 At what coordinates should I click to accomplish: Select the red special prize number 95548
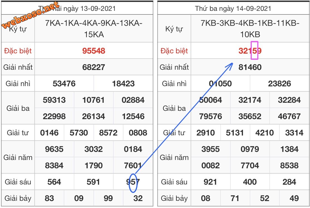94,51
